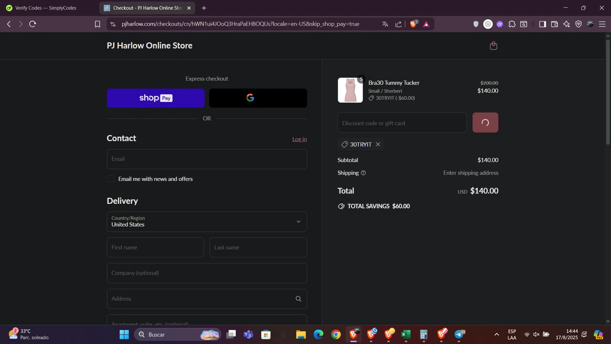Image resolution: width=611 pixels, height=344 pixels.
Task: Check Email me with news and offers
Action: (x=110, y=179)
